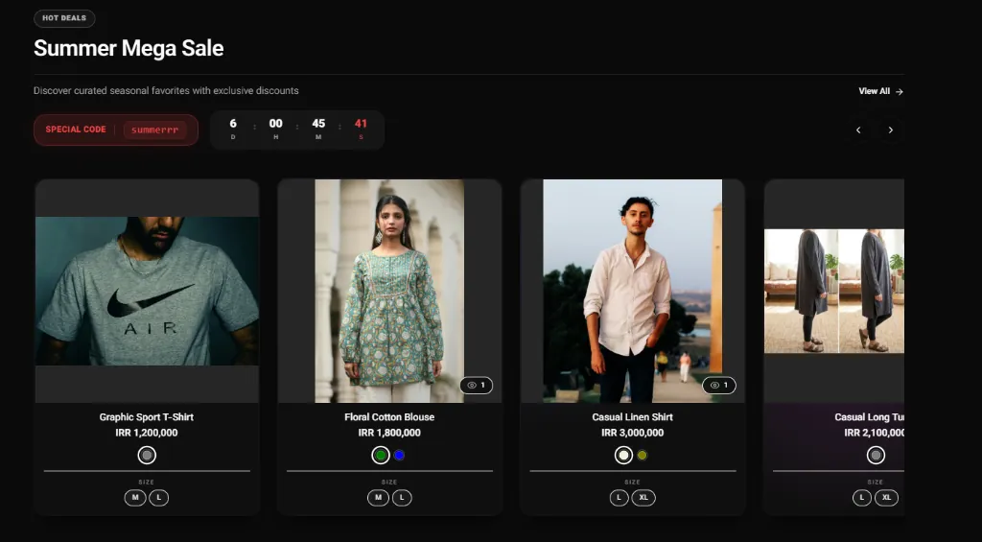
Task: Select gray color for Casual Long Tunic
Action: coord(876,455)
